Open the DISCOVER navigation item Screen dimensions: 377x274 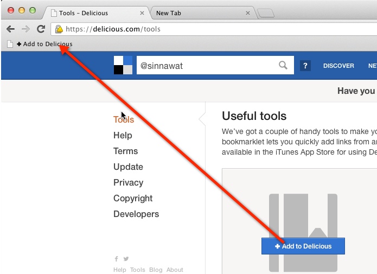click(x=338, y=66)
